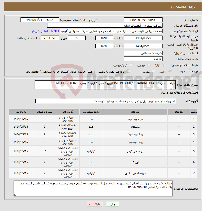Select the خدمت radio button
This screenshot has height=211, width=202.
(149, 65)
